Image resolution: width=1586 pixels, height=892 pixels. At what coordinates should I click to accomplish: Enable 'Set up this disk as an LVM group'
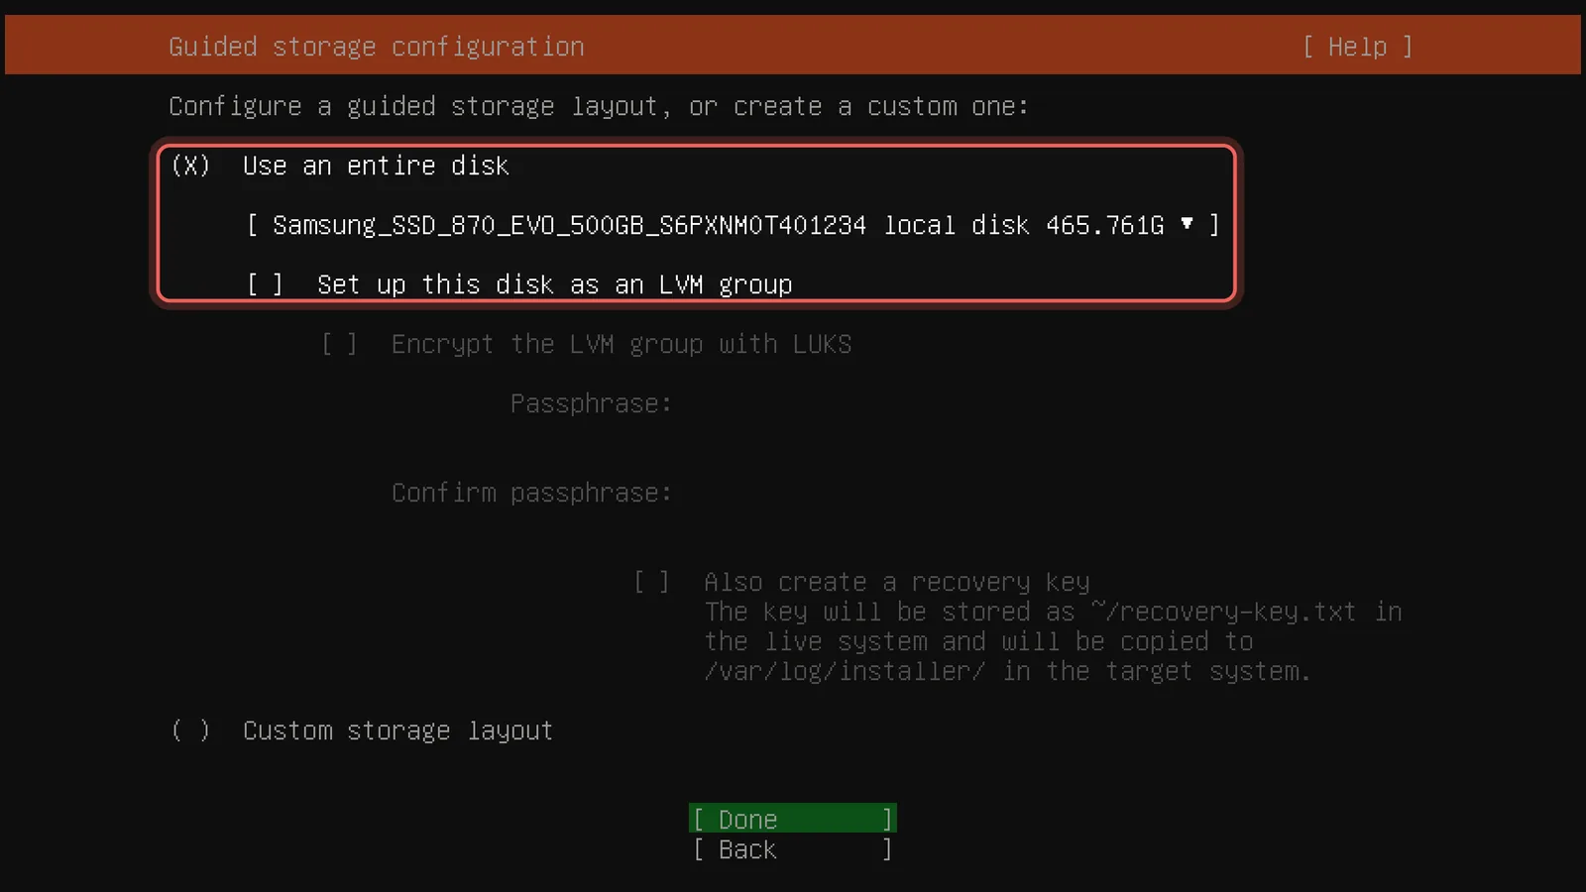pyautogui.click(x=265, y=284)
